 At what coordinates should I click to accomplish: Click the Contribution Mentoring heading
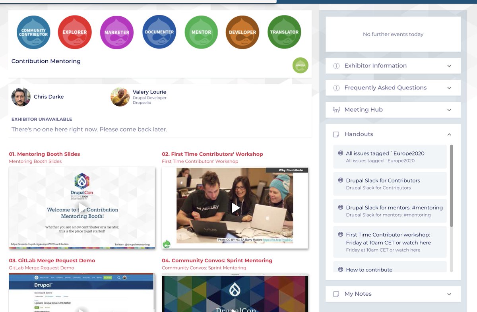pos(46,61)
